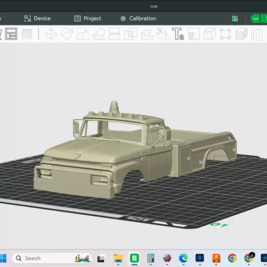Open the Cut tool in the toolbar
Viewport: 267px width, 267px height.
(115, 34)
